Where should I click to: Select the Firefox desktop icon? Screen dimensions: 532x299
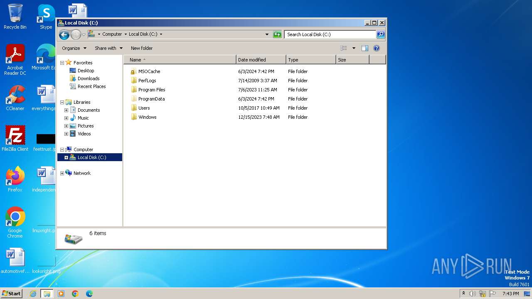[15, 179]
